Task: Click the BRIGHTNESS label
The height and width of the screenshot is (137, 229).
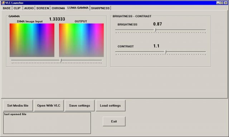Action: click(127, 25)
